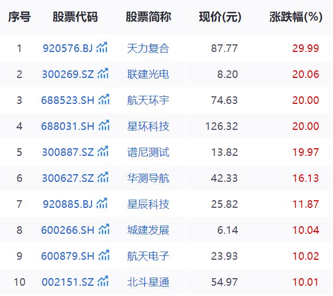Open stock code link 600879.SH
Screen dimensions: 333x296
(68, 256)
